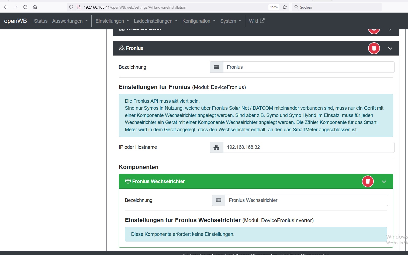Click the Fronius Wechselrichter green header title
The height and width of the screenshot is (255, 408).
tap(158, 181)
